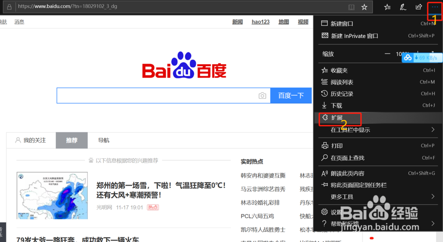Click the zoom out minus button

coord(387,54)
